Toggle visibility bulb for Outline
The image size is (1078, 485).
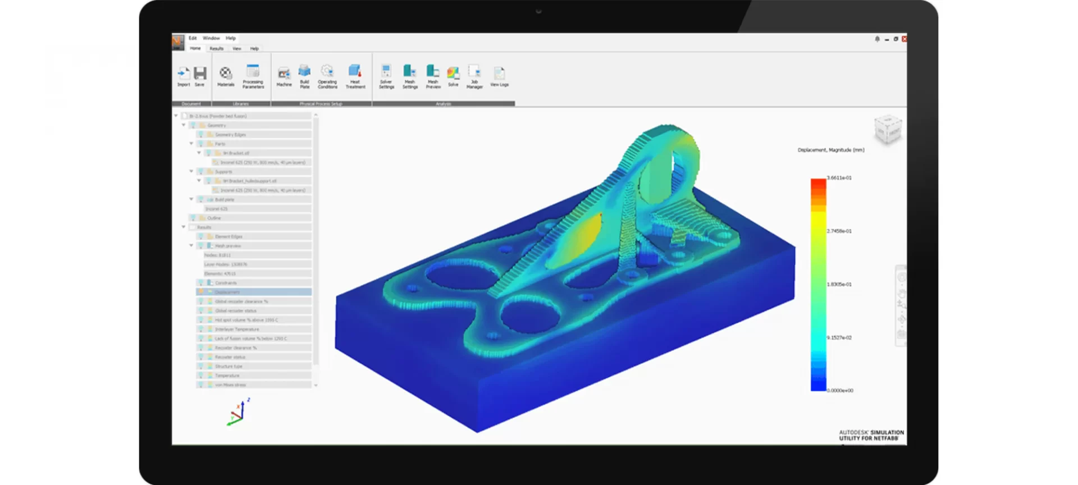tap(193, 218)
